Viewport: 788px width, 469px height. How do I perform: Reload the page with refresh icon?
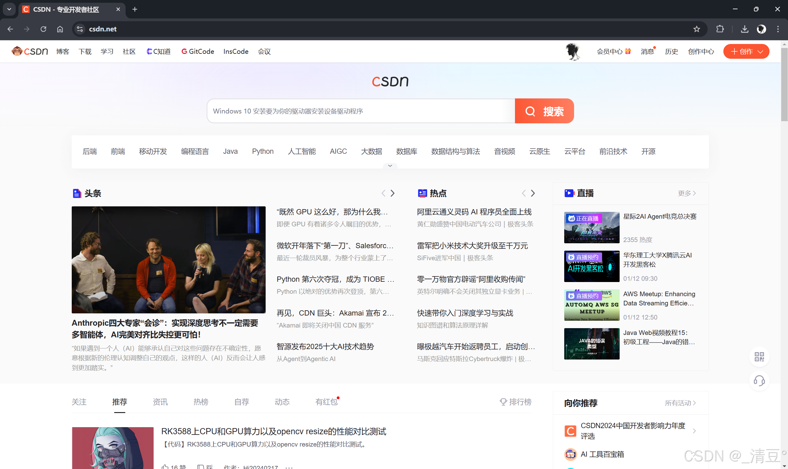click(x=43, y=29)
